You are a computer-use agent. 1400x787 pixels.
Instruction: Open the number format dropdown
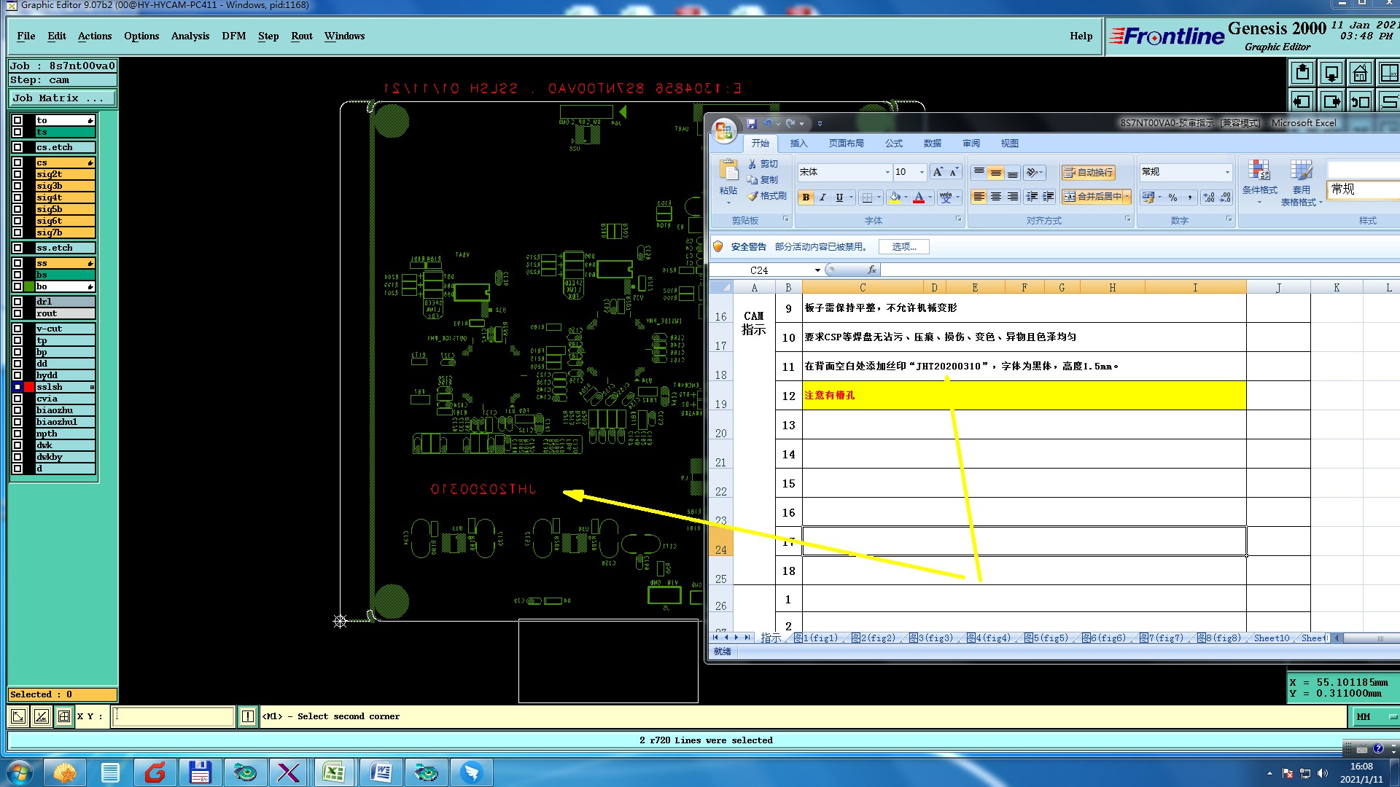[1227, 172]
